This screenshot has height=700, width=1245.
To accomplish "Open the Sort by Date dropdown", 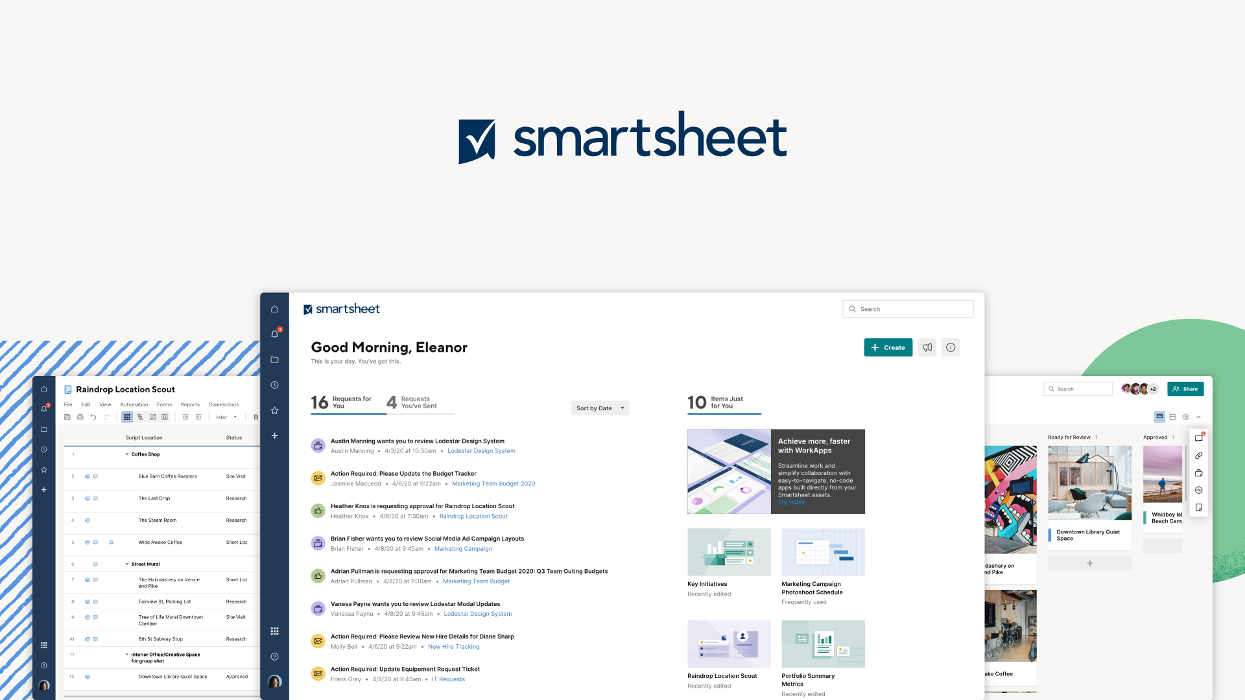I will click(599, 408).
